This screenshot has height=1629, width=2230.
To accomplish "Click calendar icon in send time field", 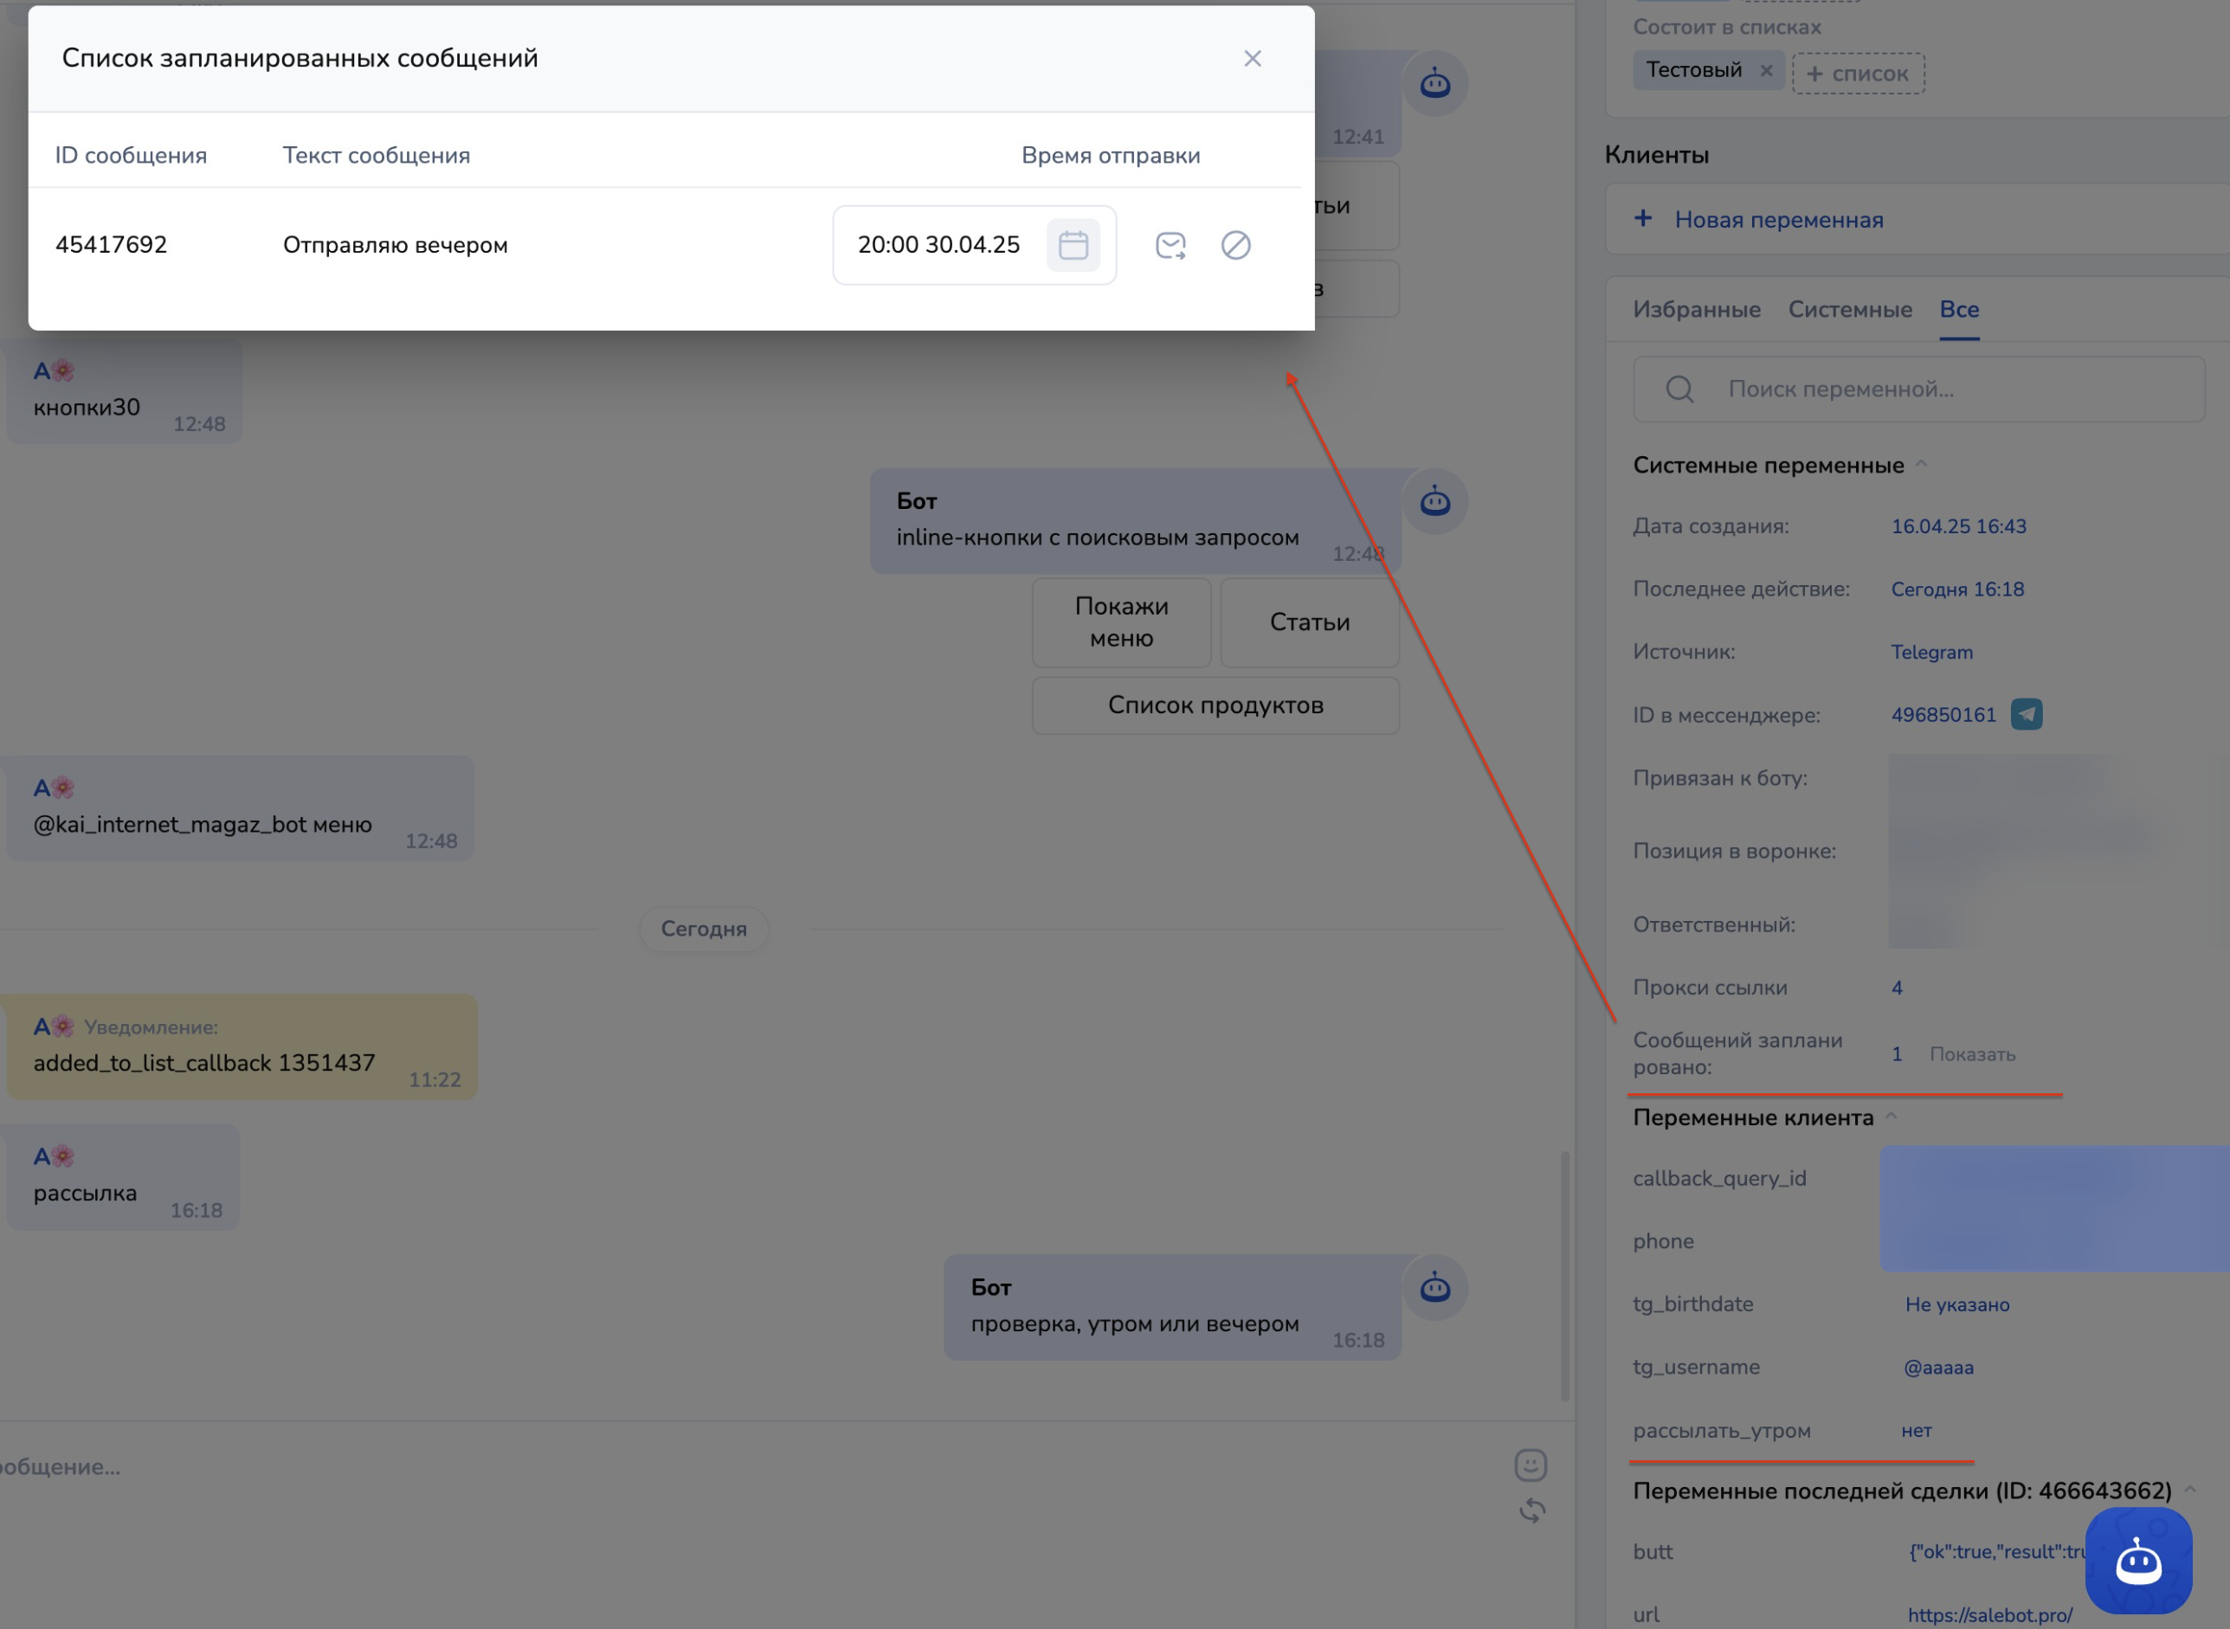I will click(x=1072, y=245).
